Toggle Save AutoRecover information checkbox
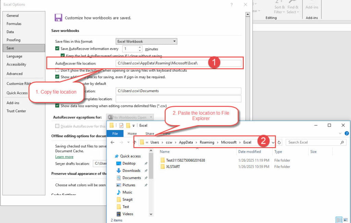The height and width of the screenshot is (223, 351). tap(57, 48)
